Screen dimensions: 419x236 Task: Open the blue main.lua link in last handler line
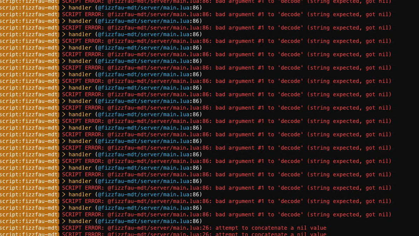143,221
